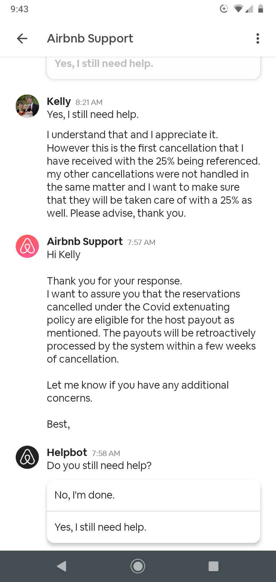The width and height of the screenshot is (276, 582).
Task: Tap the faded "Yes, I still need help." card
Action: [x=153, y=65]
